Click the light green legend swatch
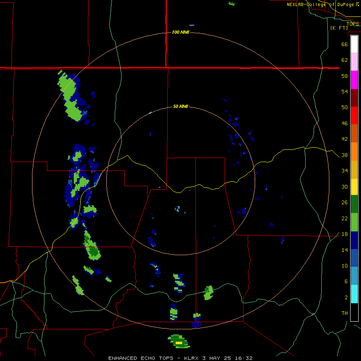Viewport: 361px width, 361px height. point(354,222)
